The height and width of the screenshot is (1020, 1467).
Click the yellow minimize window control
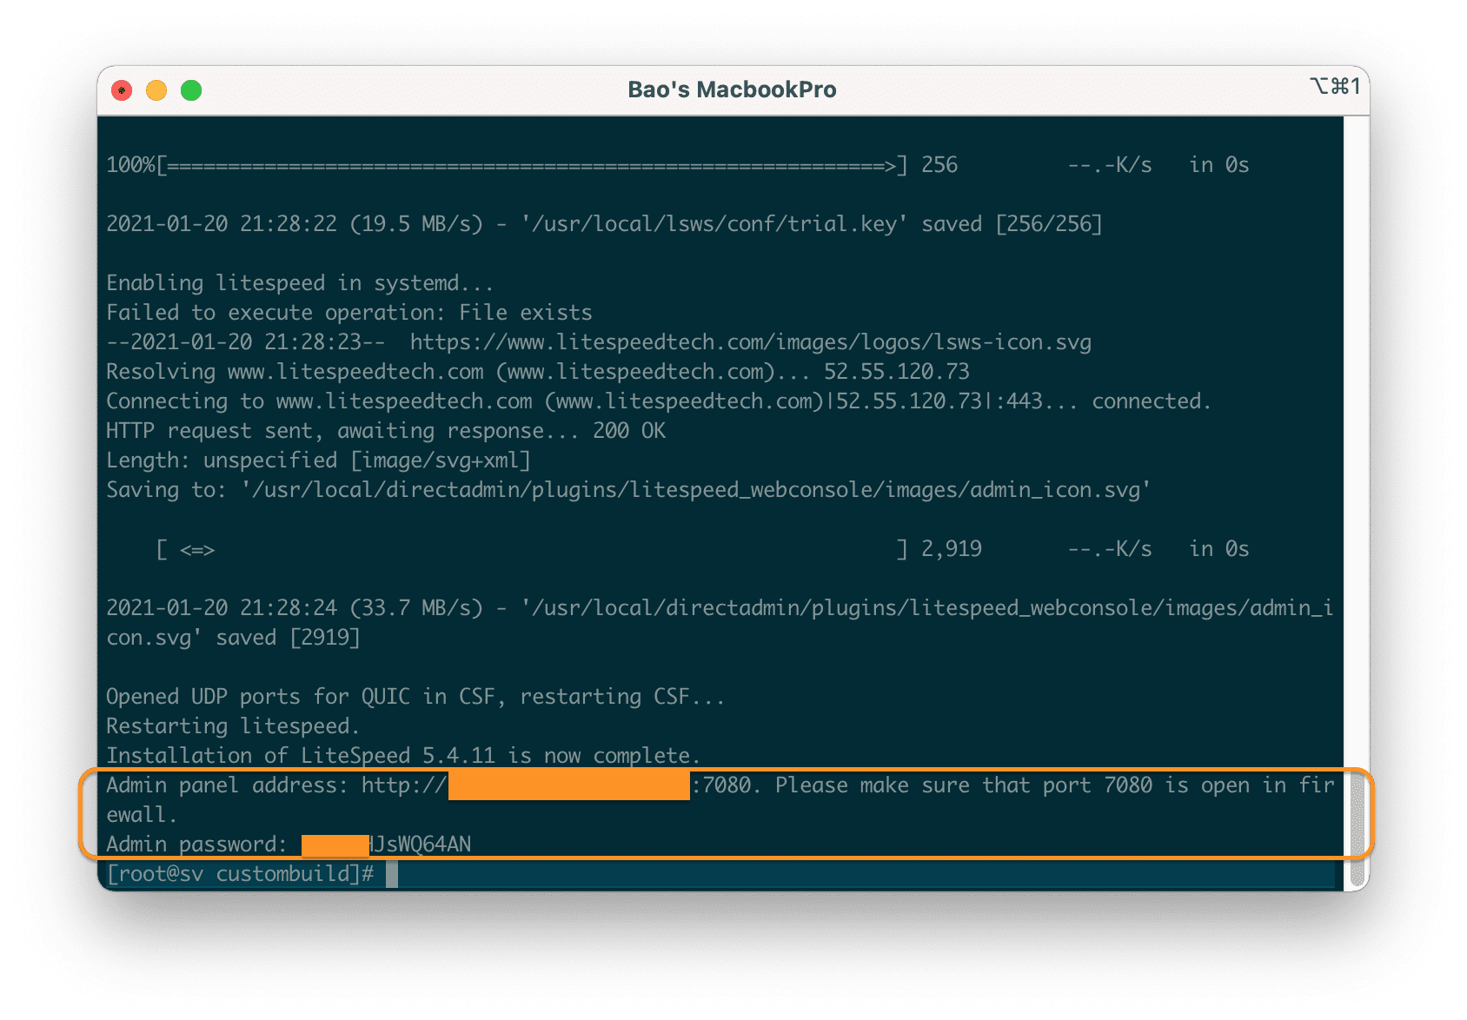click(x=156, y=89)
